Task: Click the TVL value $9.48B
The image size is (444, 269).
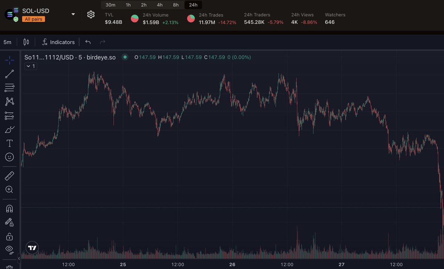Action: point(113,22)
